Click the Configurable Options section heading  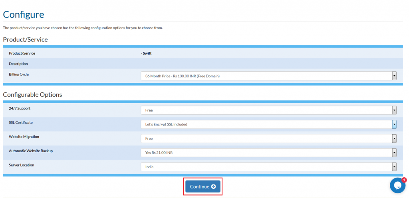point(32,95)
